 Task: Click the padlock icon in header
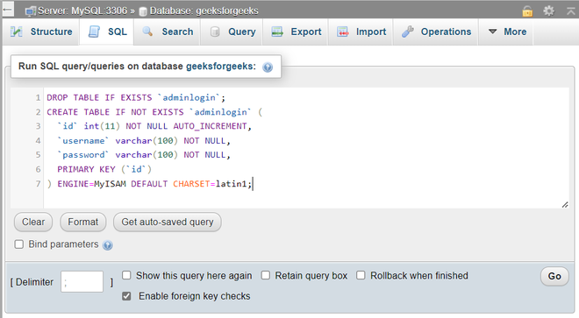pyautogui.click(x=527, y=11)
